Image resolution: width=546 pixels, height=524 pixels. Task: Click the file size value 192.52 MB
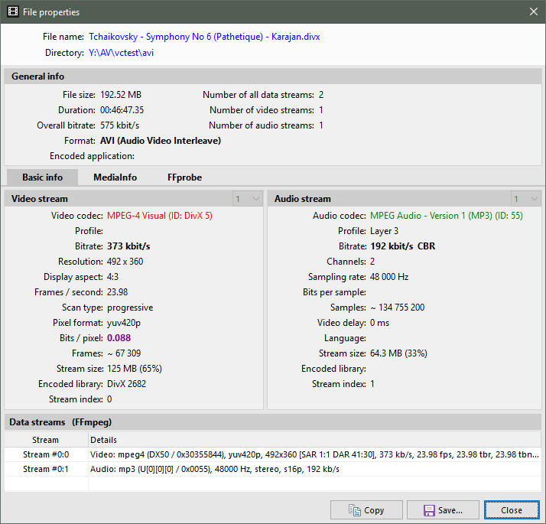tap(121, 95)
